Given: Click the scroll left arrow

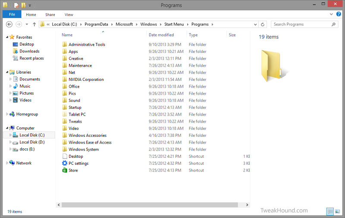Looking at the screenshot, I should [x=59, y=205].
